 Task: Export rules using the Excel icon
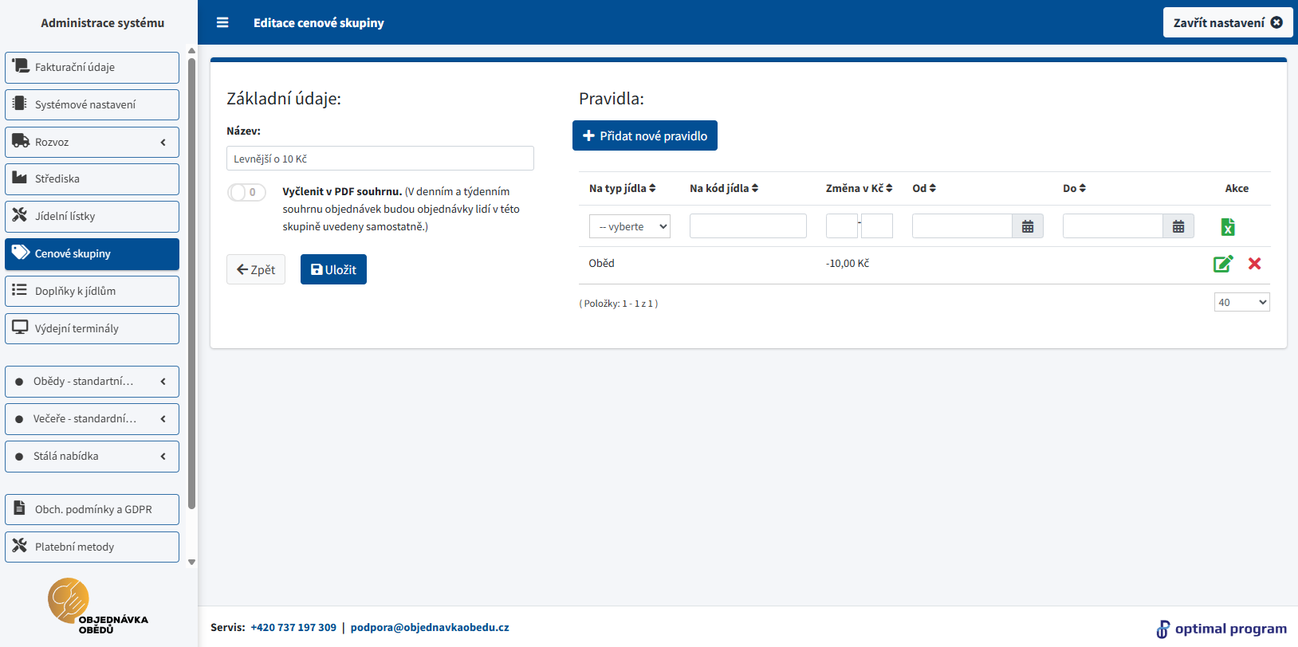tap(1228, 227)
